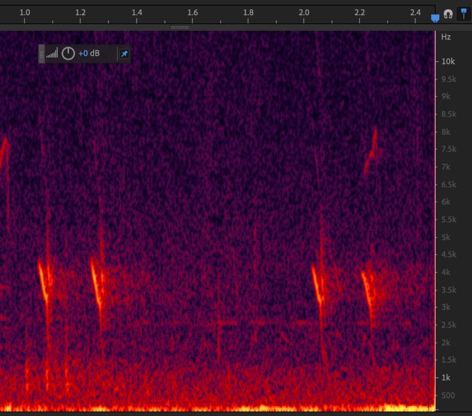Viewport: 472px width, 416px height.
Task: Click the 4.5k label on frequency scale
Action: [x=449, y=254]
